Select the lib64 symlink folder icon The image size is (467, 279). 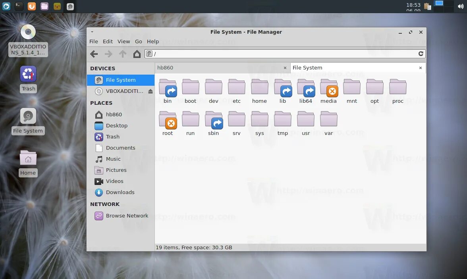[x=306, y=88]
